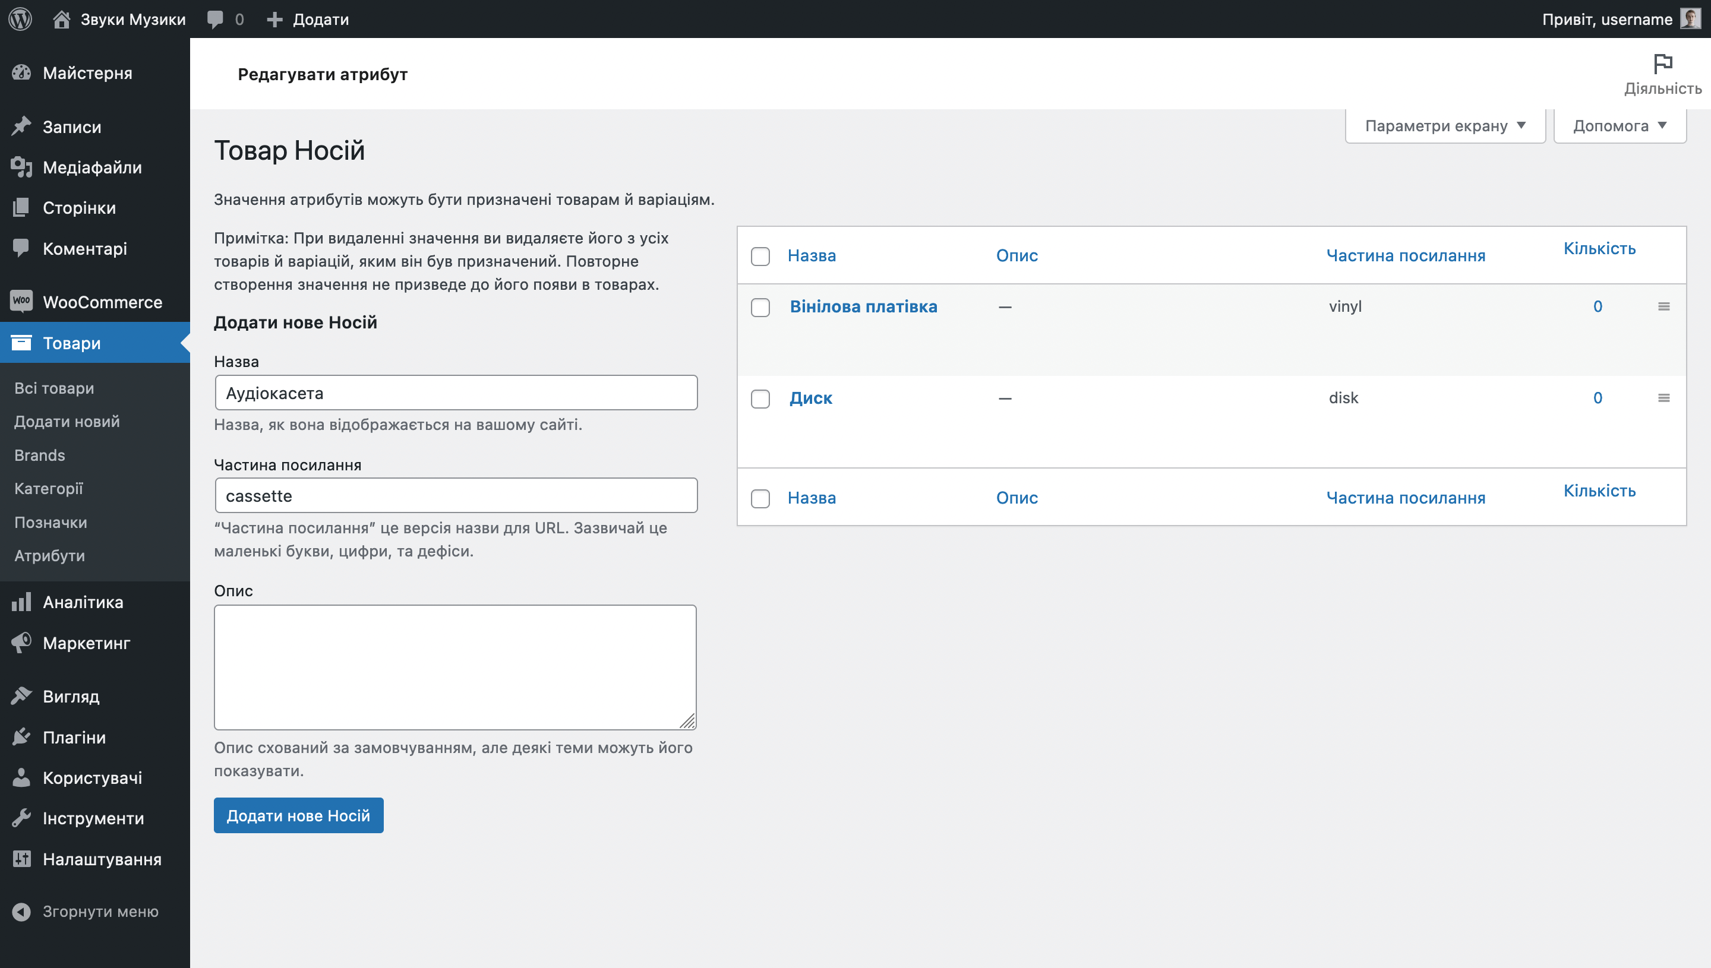Viewport: 1711px width, 968px height.
Task: Click Привіт, username account menu
Action: (x=1606, y=19)
